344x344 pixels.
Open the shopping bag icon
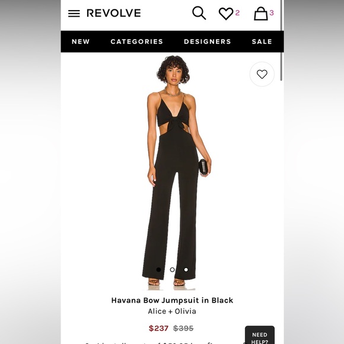tap(261, 14)
